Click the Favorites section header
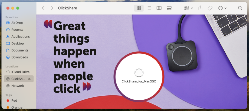This screenshot has height=111, width=249. click(x=11, y=17)
